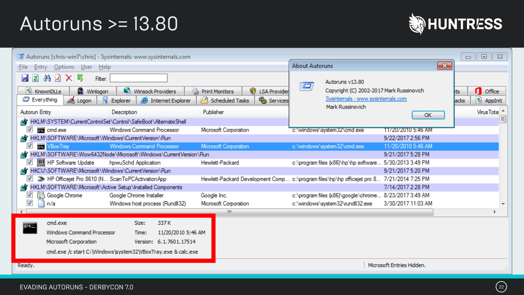
Task: Open the Options menu
Action: pos(64,67)
